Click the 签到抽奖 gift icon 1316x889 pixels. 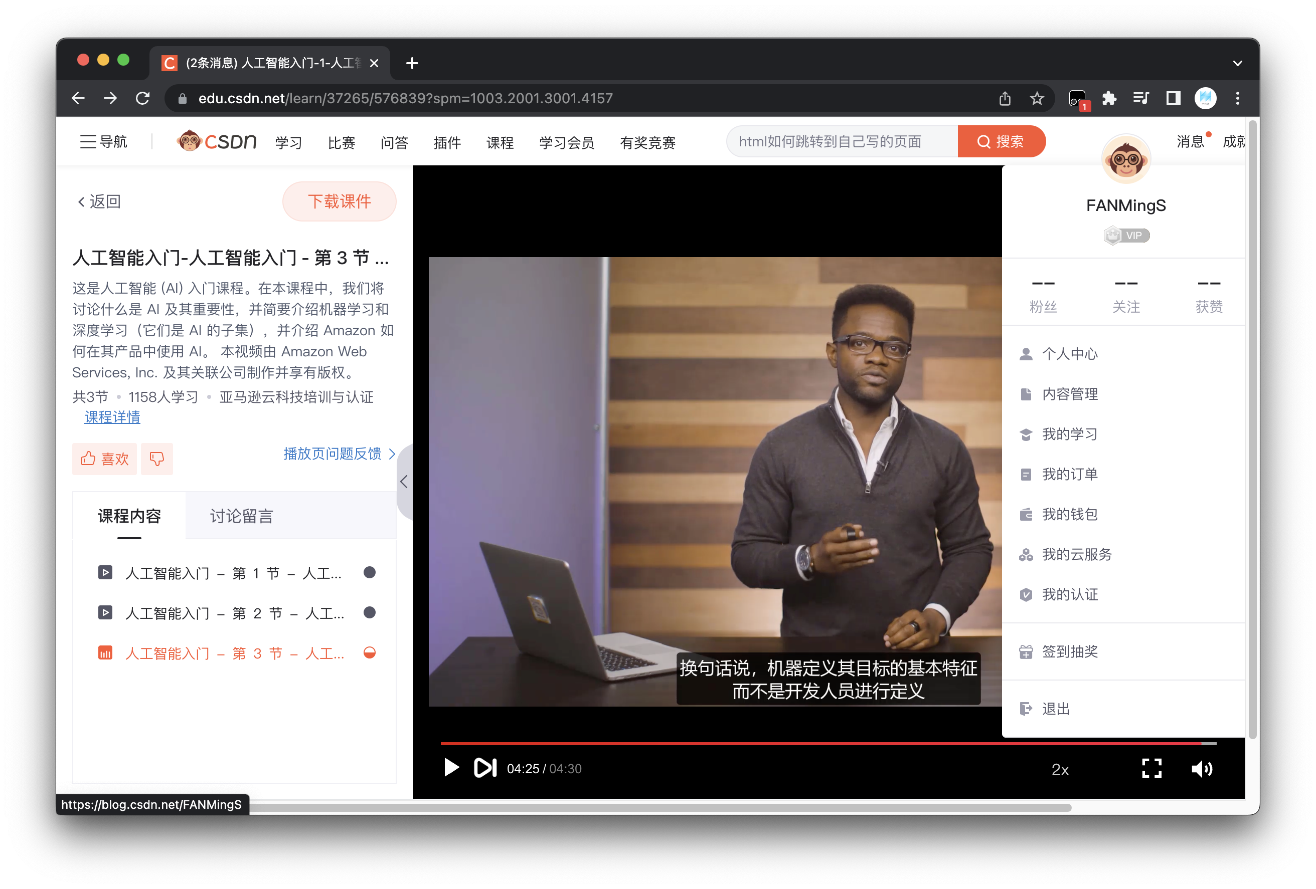pos(1026,652)
